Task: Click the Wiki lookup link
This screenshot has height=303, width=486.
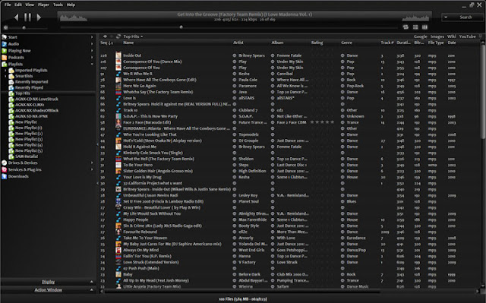Action: point(452,36)
